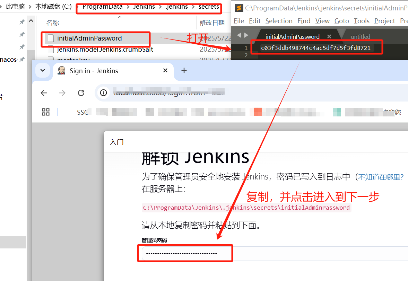Go forward in the browser
408x281 pixels.
point(62,93)
